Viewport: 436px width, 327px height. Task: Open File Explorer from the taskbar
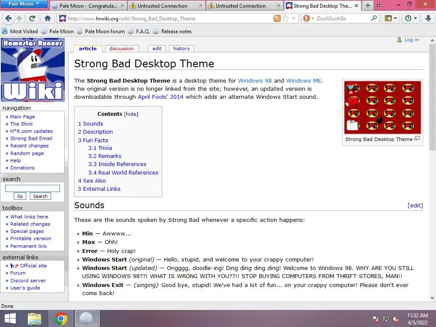coord(34,318)
